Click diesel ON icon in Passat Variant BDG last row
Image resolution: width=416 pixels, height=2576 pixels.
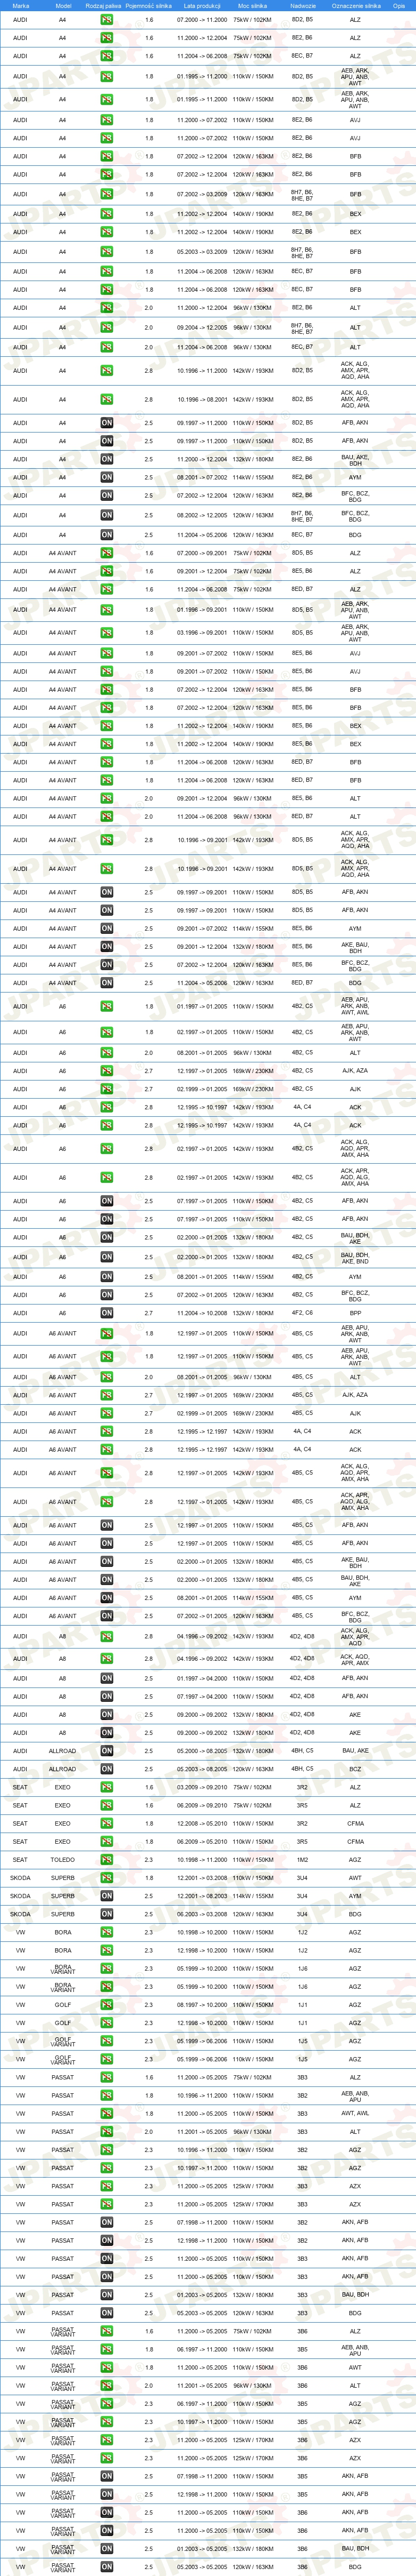click(x=107, y=2567)
